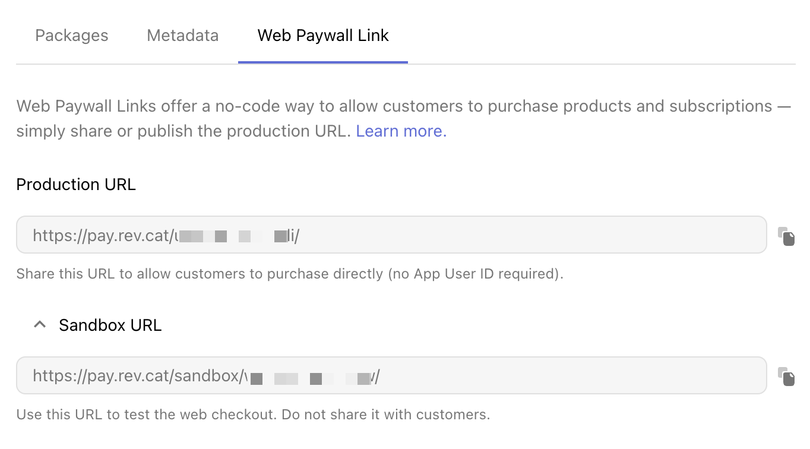Click the active tab's blue underline indicator
This screenshot has width=810, height=449.
323,62
